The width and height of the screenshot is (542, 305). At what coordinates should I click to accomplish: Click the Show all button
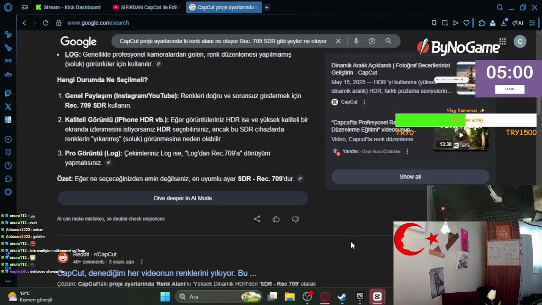coord(410,177)
